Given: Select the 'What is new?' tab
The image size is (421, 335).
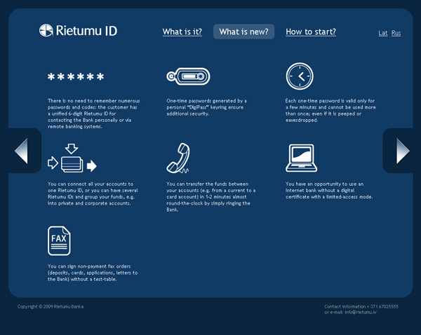Looking at the screenshot, I should [243, 32].
